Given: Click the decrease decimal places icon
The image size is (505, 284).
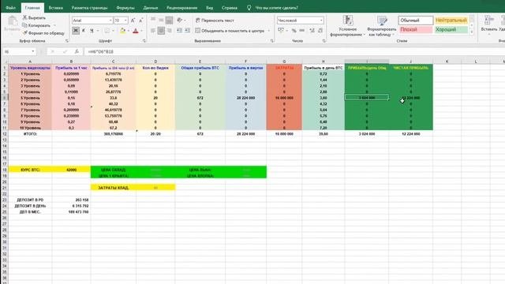Looking at the screenshot, I should (x=320, y=31).
